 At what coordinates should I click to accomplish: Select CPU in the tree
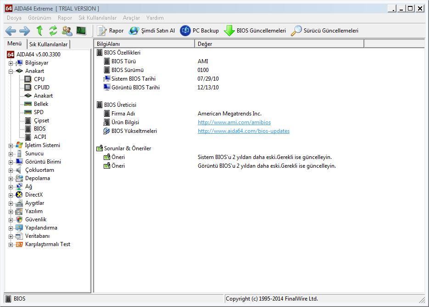pos(39,79)
